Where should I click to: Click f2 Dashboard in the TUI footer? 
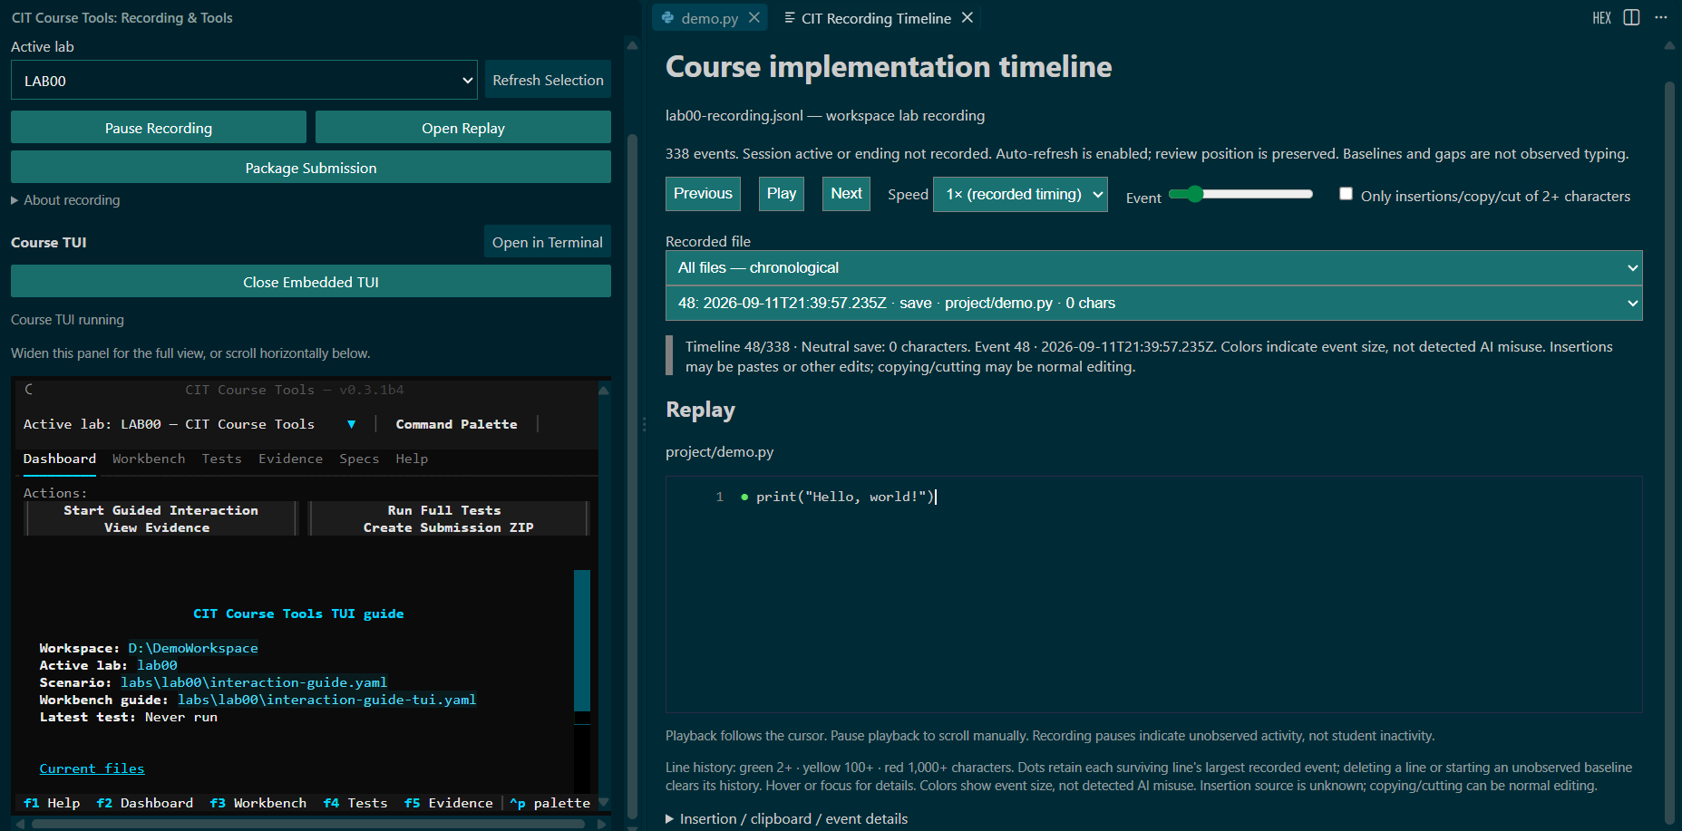coord(145,803)
